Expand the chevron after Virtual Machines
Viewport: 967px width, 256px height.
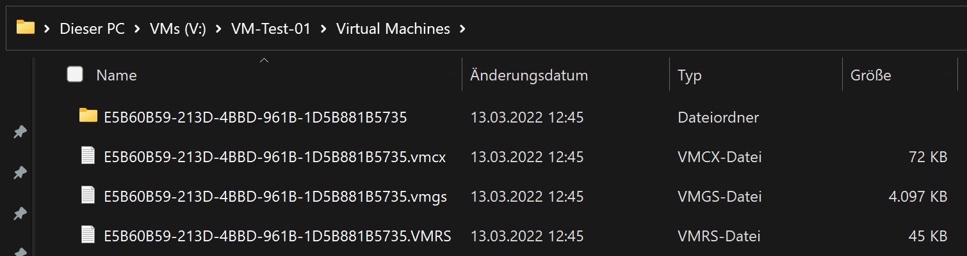[463, 29]
